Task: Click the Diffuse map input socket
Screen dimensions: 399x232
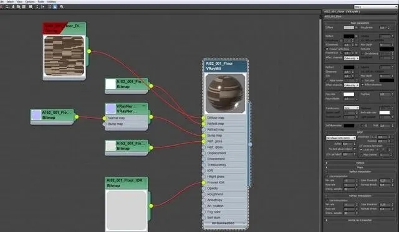Action: point(204,118)
